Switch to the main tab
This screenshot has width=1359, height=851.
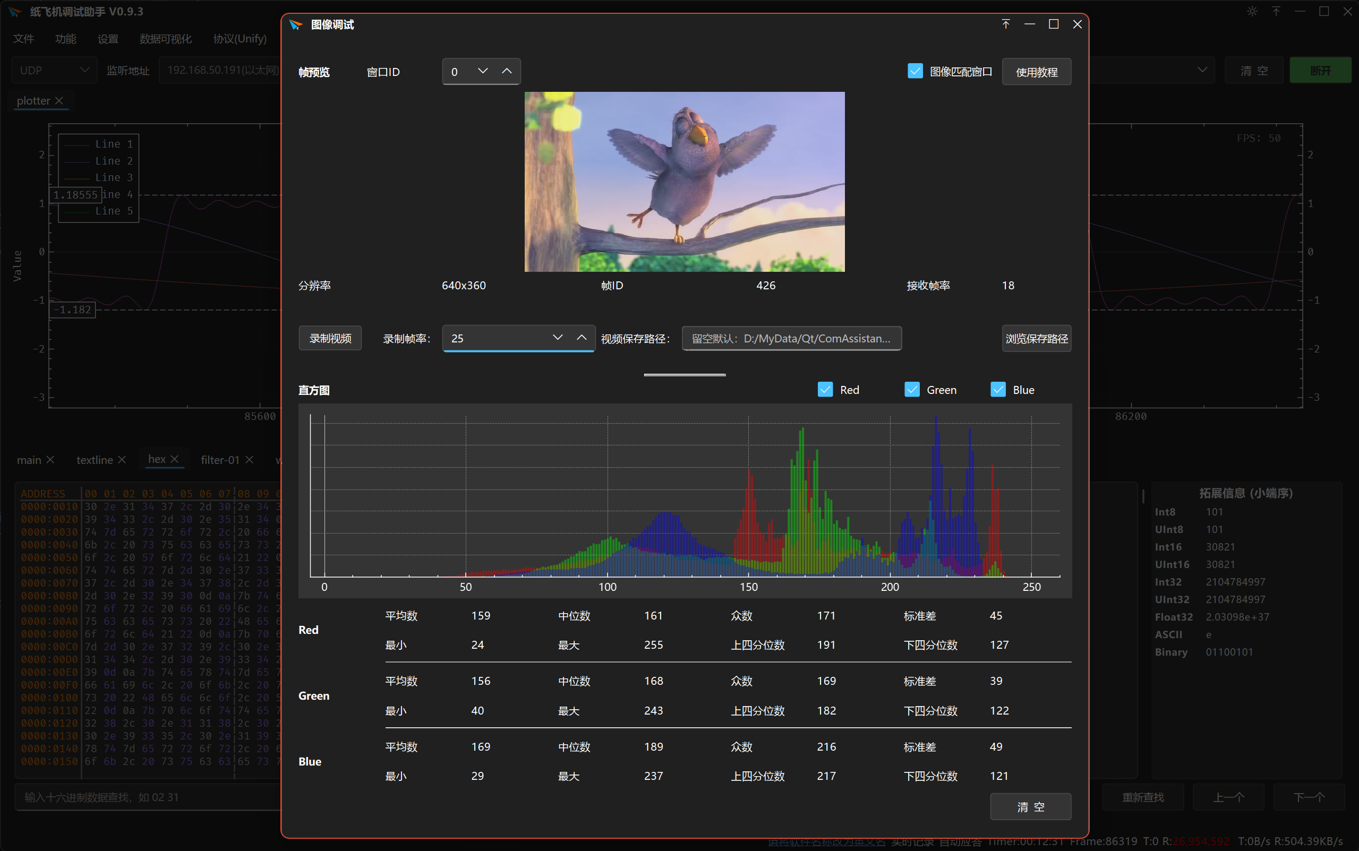29,460
